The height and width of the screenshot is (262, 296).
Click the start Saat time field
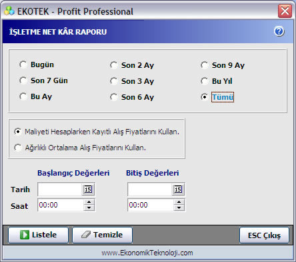(61, 205)
